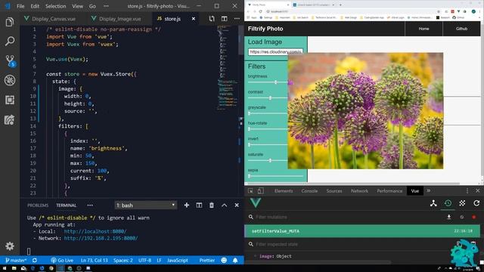Switch to Vuex history tab icon
The image size is (484, 272).
coord(448,203)
